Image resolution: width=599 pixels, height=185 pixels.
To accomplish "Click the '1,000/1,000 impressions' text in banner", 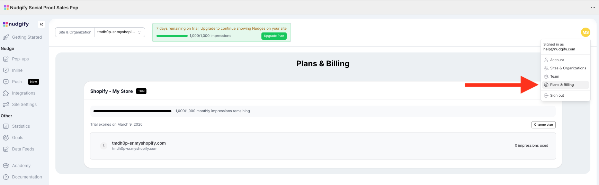I will [211, 36].
